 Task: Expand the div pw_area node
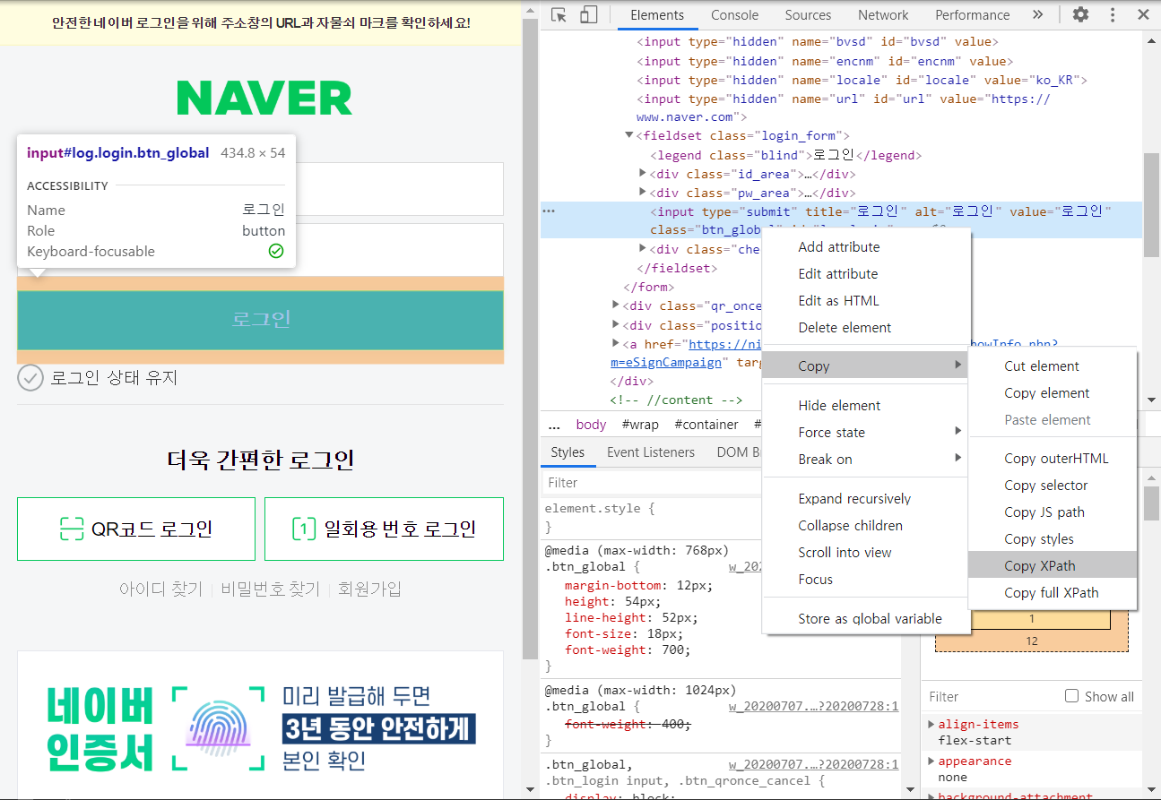pyautogui.click(x=642, y=193)
